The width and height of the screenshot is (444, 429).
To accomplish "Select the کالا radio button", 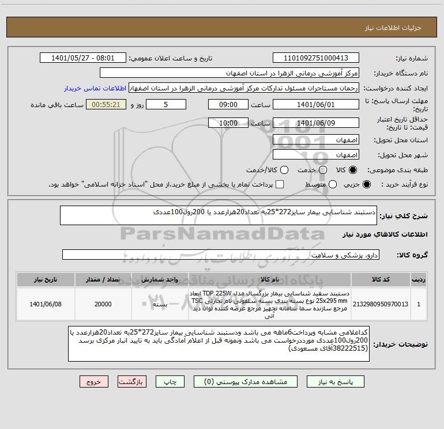I will pos(352,170).
